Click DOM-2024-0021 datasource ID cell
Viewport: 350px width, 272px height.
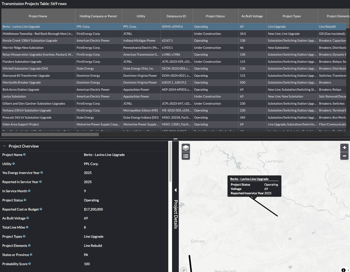(x=177, y=76)
